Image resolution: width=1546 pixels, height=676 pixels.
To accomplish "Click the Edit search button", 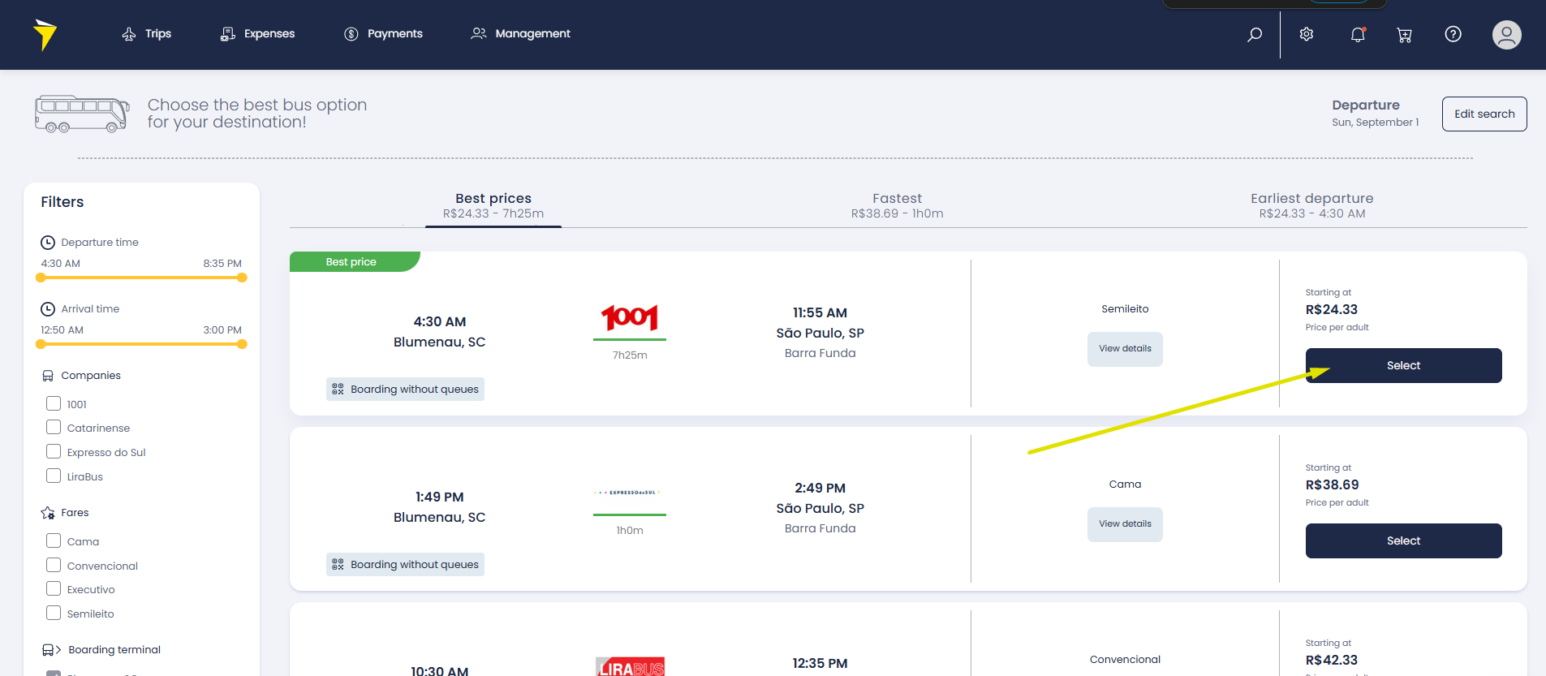I will tap(1484, 114).
